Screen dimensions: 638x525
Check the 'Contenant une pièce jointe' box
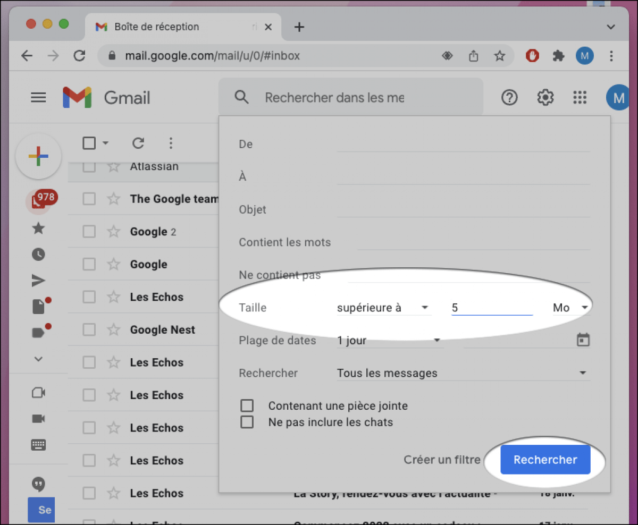[247, 405]
